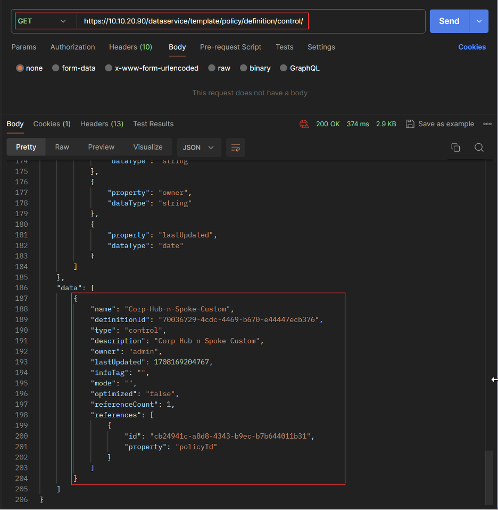Image resolution: width=498 pixels, height=510 pixels.
Task: Open the Pre-request Script tab
Action: (x=230, y=47)
